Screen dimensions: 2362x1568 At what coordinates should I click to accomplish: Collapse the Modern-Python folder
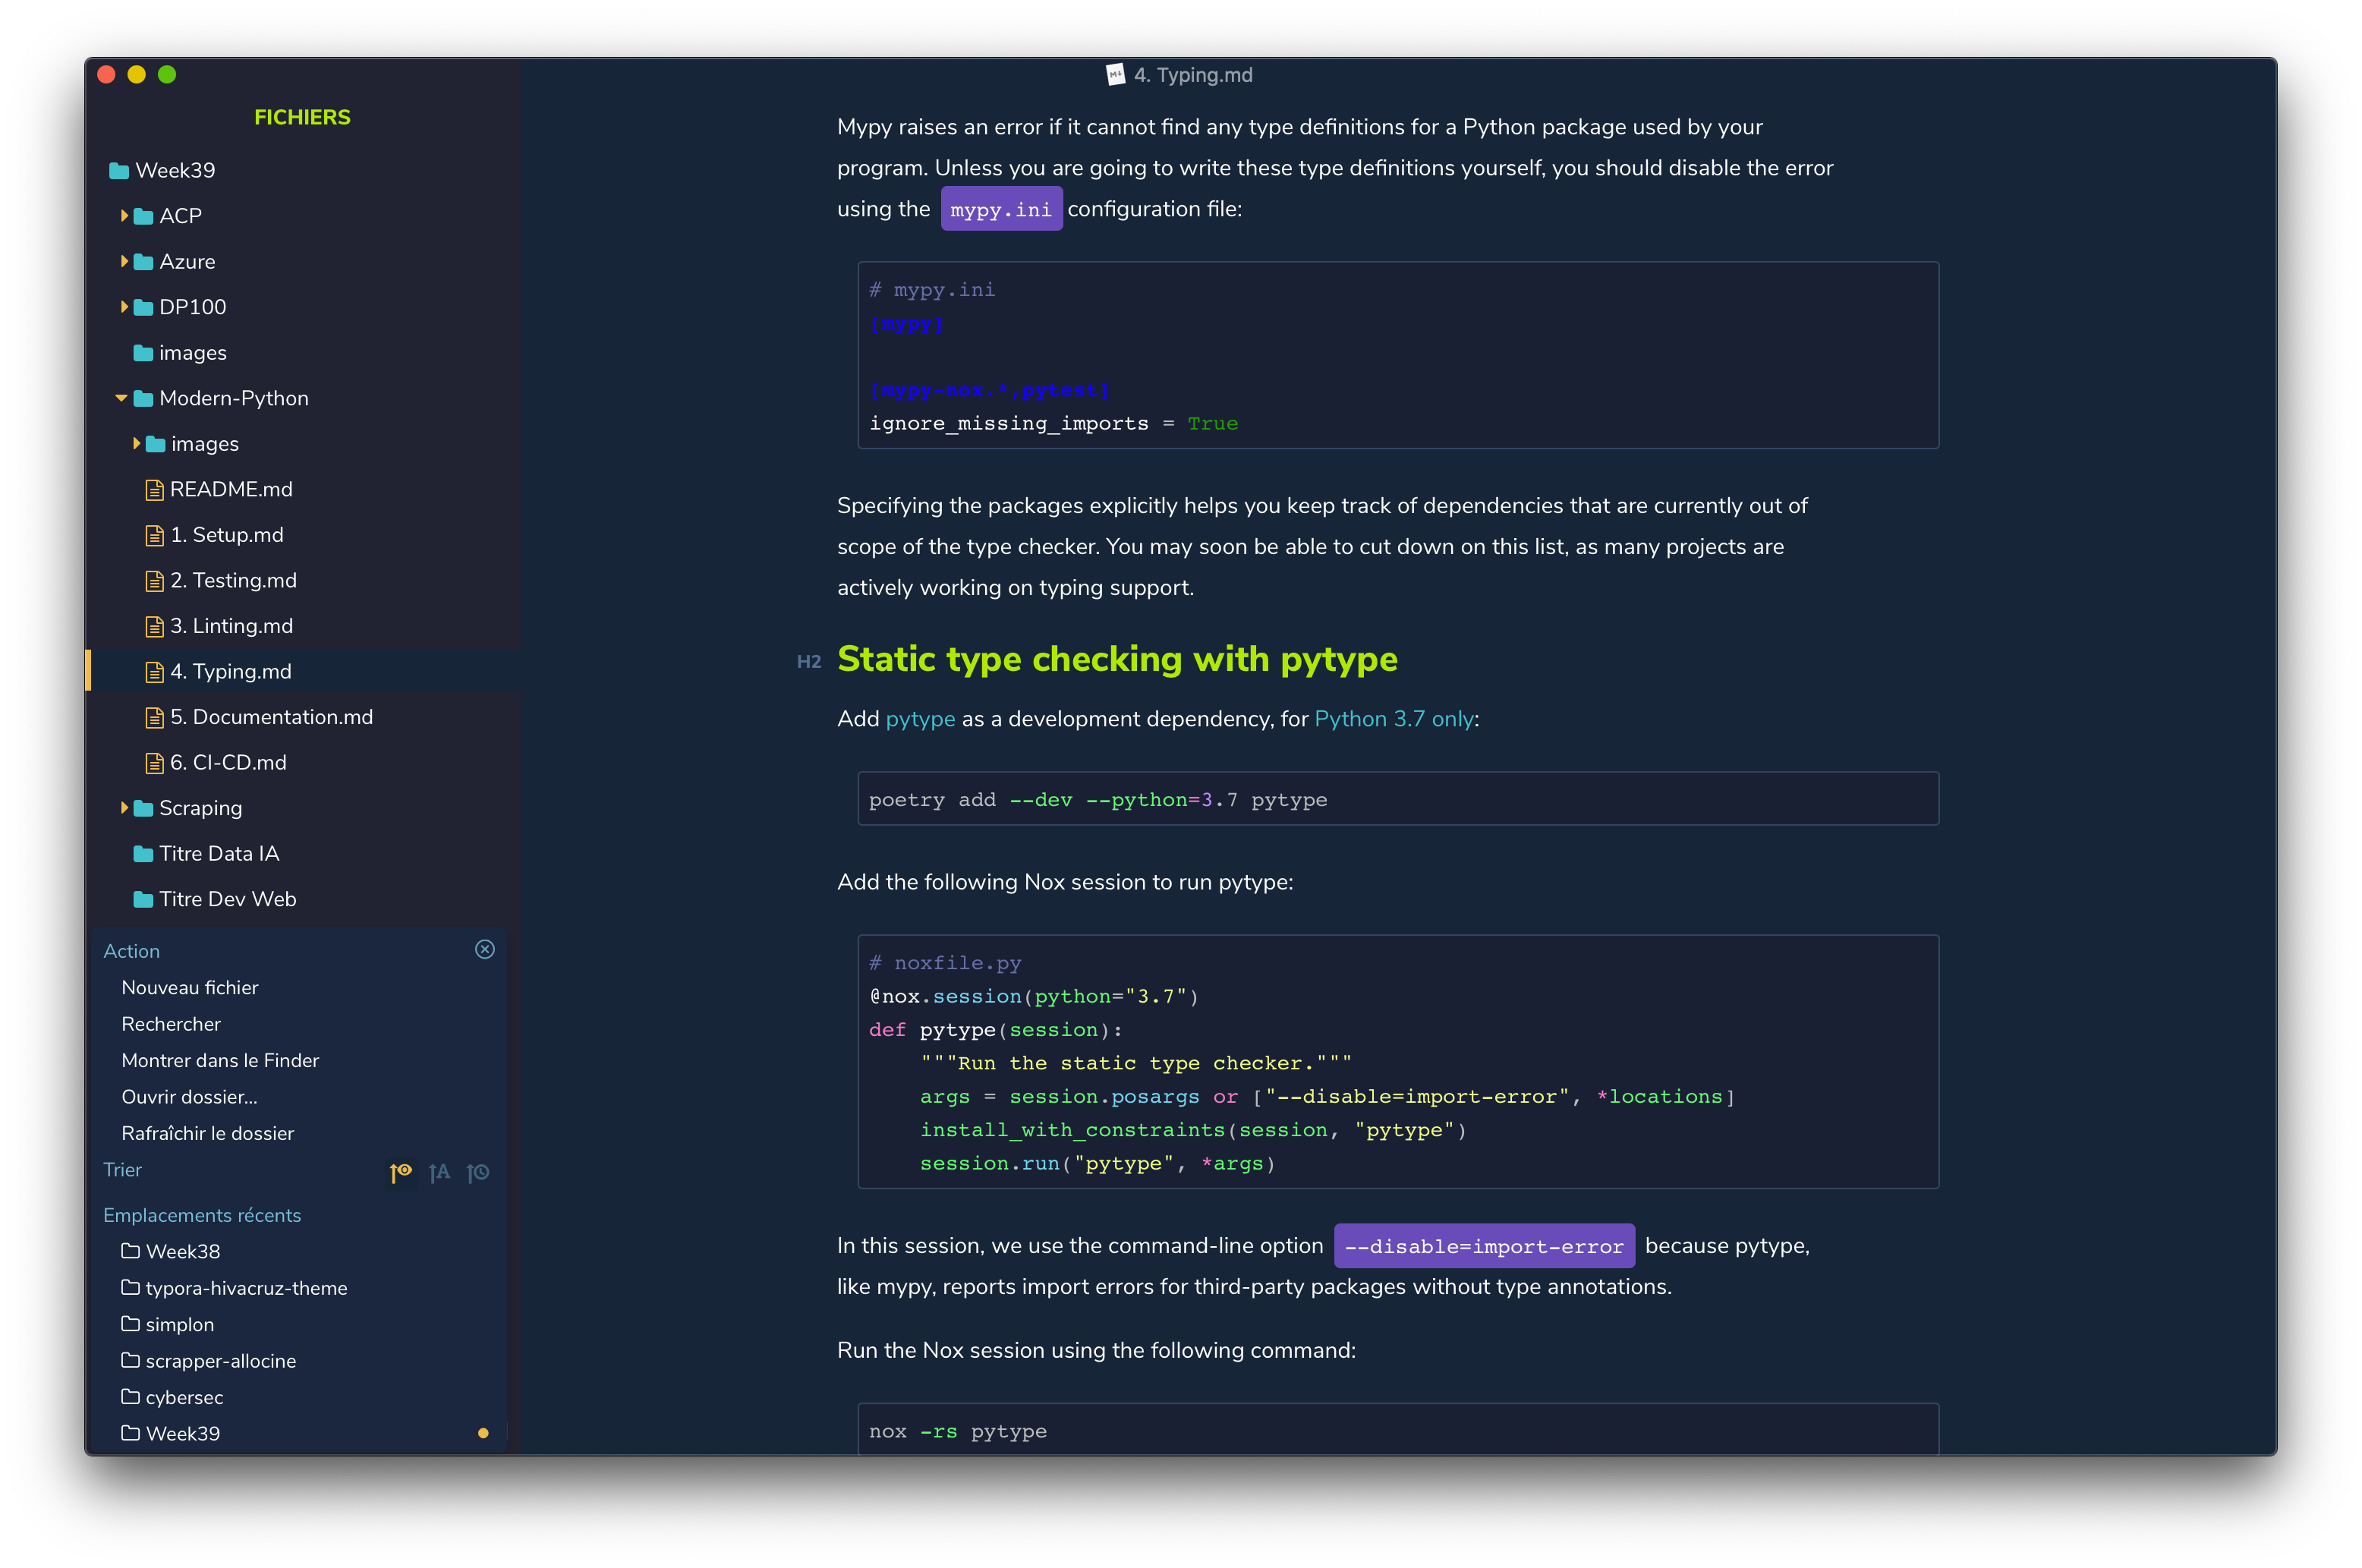[121, 398]
